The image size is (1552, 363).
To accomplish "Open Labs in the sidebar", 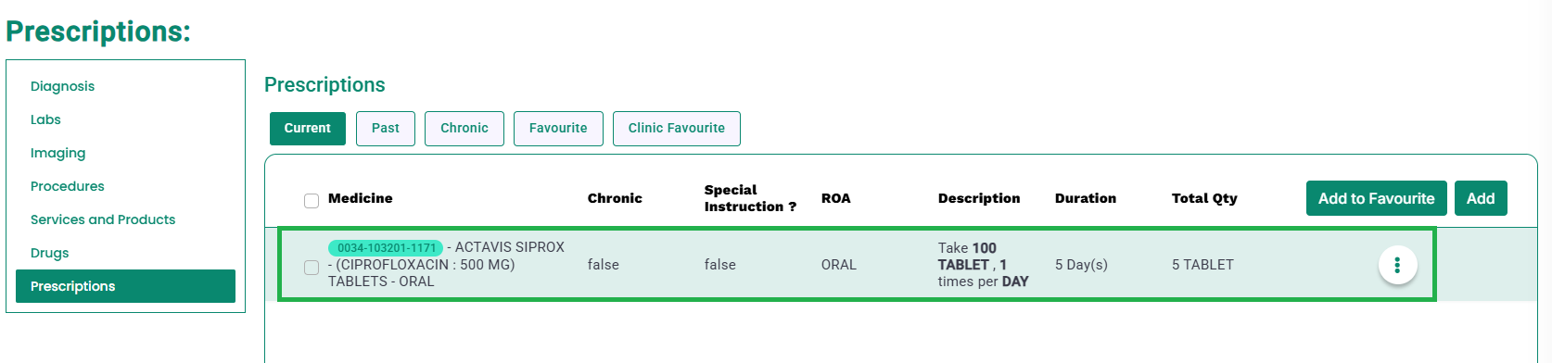I will pos(45,119).
